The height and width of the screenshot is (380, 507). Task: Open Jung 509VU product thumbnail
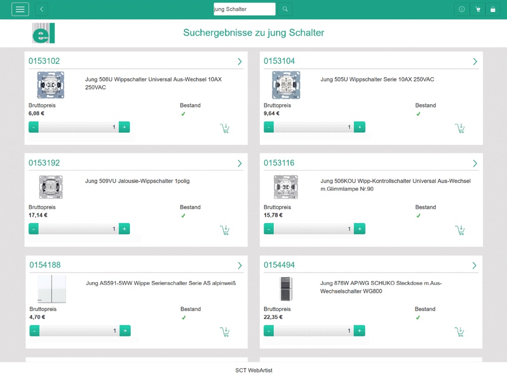[51, 187]
